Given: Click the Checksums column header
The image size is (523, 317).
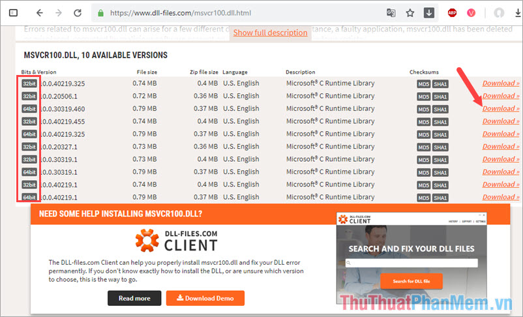Looking at the screenshot, I should coord(424,72).
